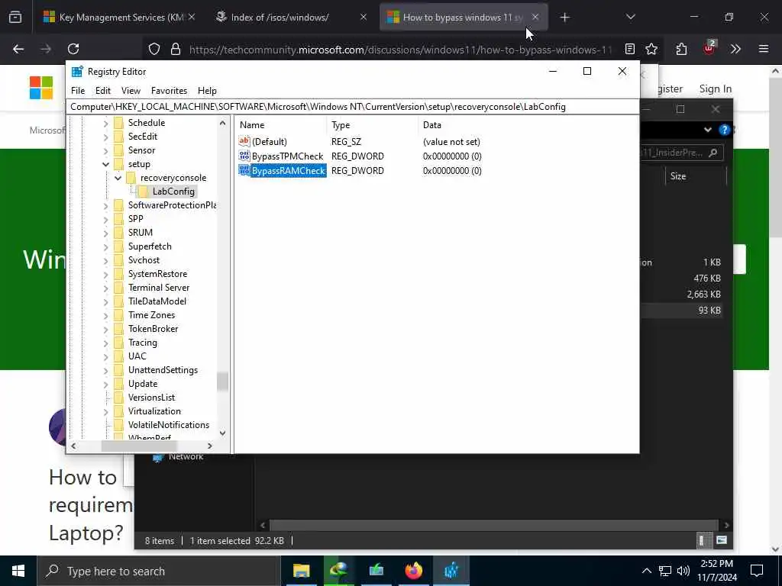Click the uBlock Origin extension icon
Screen dimensions: 782x586
(x=709, y=48)
